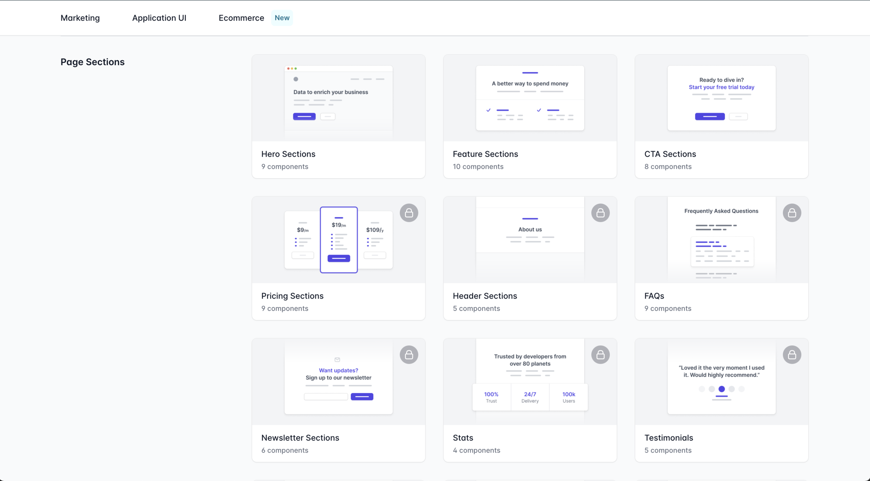Click the lock icon on Header Sections card

coord(600,213)
